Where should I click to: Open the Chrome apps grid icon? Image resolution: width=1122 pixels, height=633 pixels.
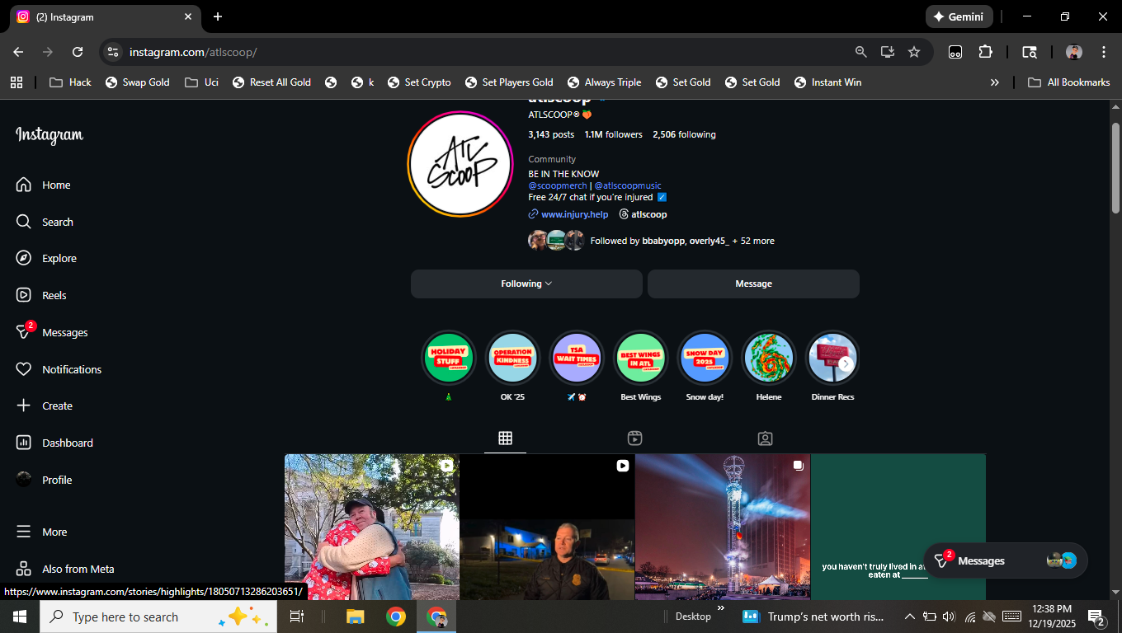tap(16, 82)
